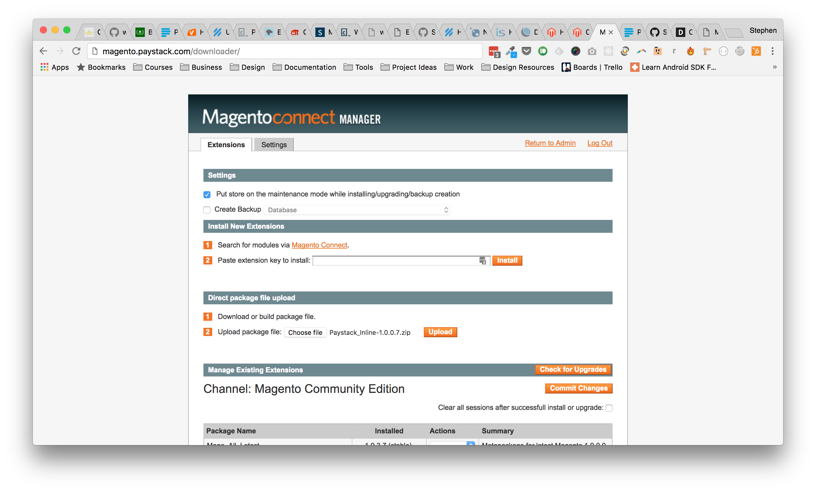Screen dimensions: 816x492
Task: Expand the Design Resources bookmark folder
Action: click(x=518, y=67)
